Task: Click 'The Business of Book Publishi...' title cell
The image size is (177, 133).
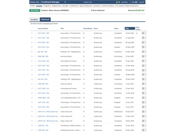Action: (x=71, y=126)
